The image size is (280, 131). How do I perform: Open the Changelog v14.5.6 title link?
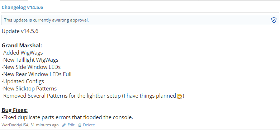(22, 8)
